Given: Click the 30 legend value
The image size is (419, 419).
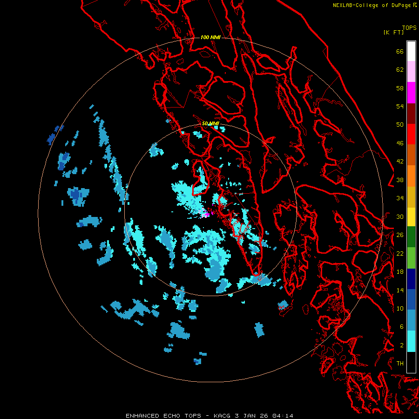Looking at the screenshot, I should pyautogui.click(x=400, y=216).
